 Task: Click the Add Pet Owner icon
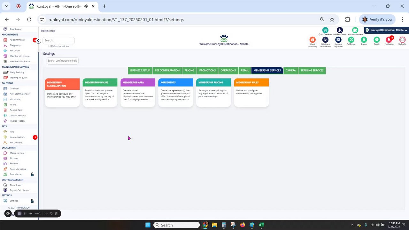point(340,30)
